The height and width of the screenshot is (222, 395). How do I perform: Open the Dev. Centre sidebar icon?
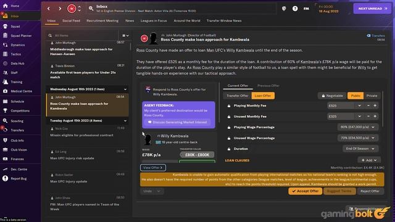coord(6,169)
